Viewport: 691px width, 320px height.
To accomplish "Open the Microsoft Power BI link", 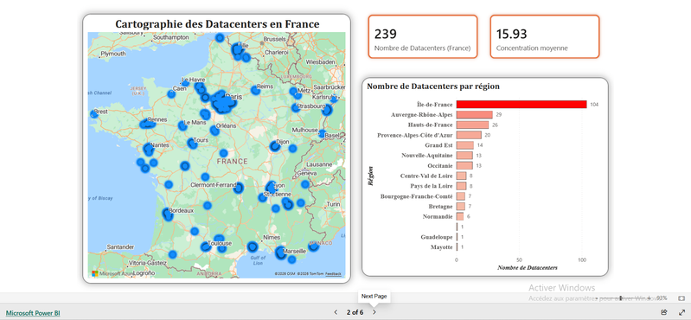I will pyautogui.click(x=33, y=313).
